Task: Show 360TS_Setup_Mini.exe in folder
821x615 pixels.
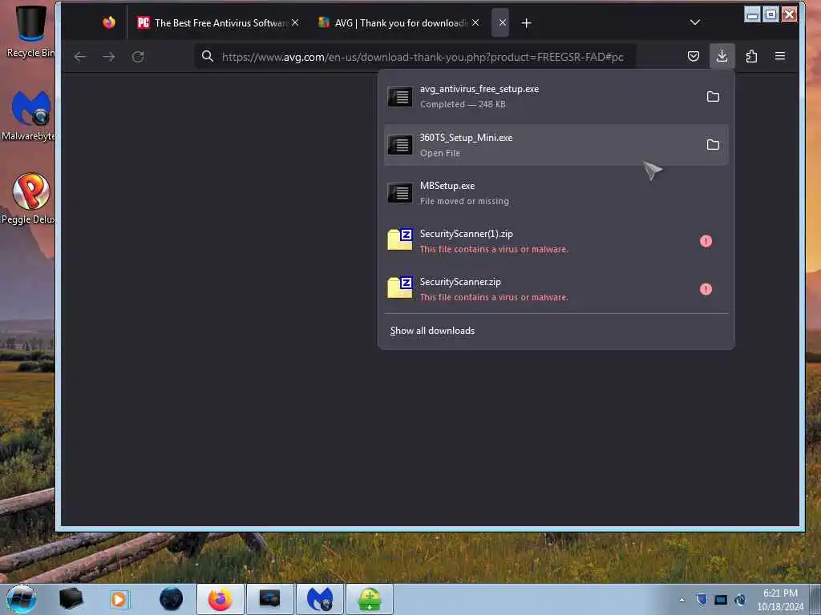Action: 713,144
